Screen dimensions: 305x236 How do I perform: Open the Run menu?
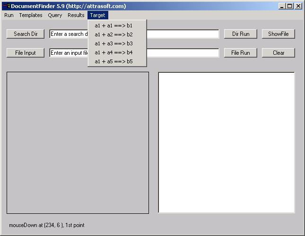coord(9,15)
